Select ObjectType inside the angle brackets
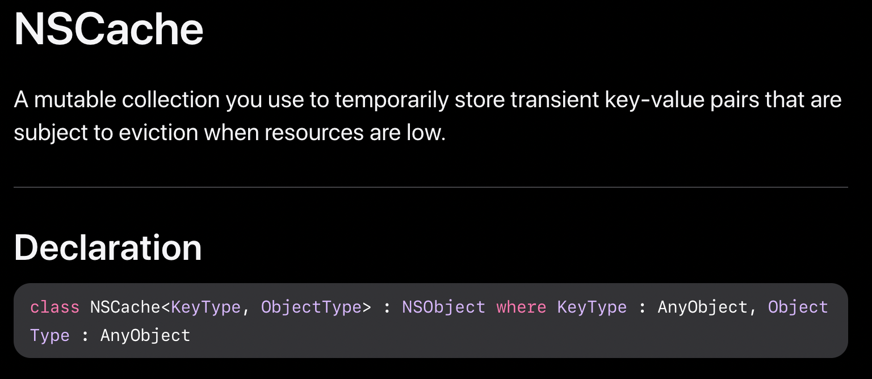This screenshot has width=872, height=379. coord(311,307)
